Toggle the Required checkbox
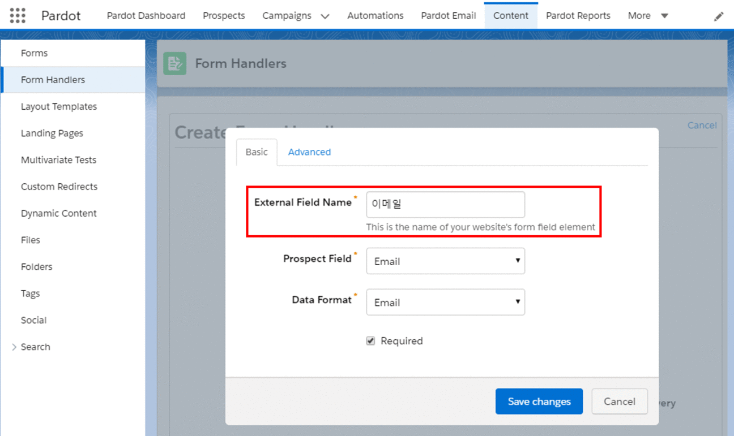 (370, 341)
